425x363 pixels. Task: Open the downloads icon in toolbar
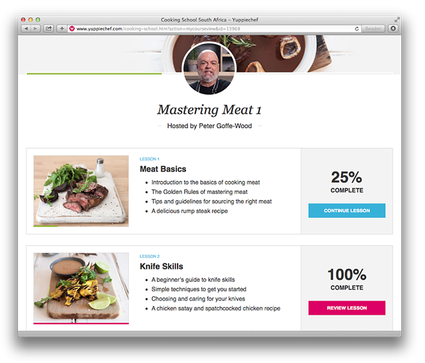coord(393,28)
